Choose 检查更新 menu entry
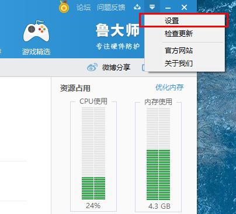The height and width of the screenshot is (214, 236). [185, 34]
